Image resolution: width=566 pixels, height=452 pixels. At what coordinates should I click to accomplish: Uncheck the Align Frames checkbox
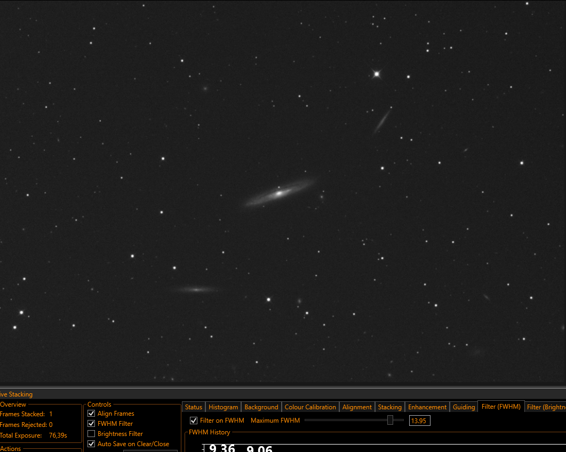pos(91,414)
